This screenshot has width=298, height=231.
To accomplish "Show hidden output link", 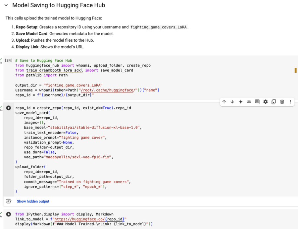I will [x=33, y=201].
